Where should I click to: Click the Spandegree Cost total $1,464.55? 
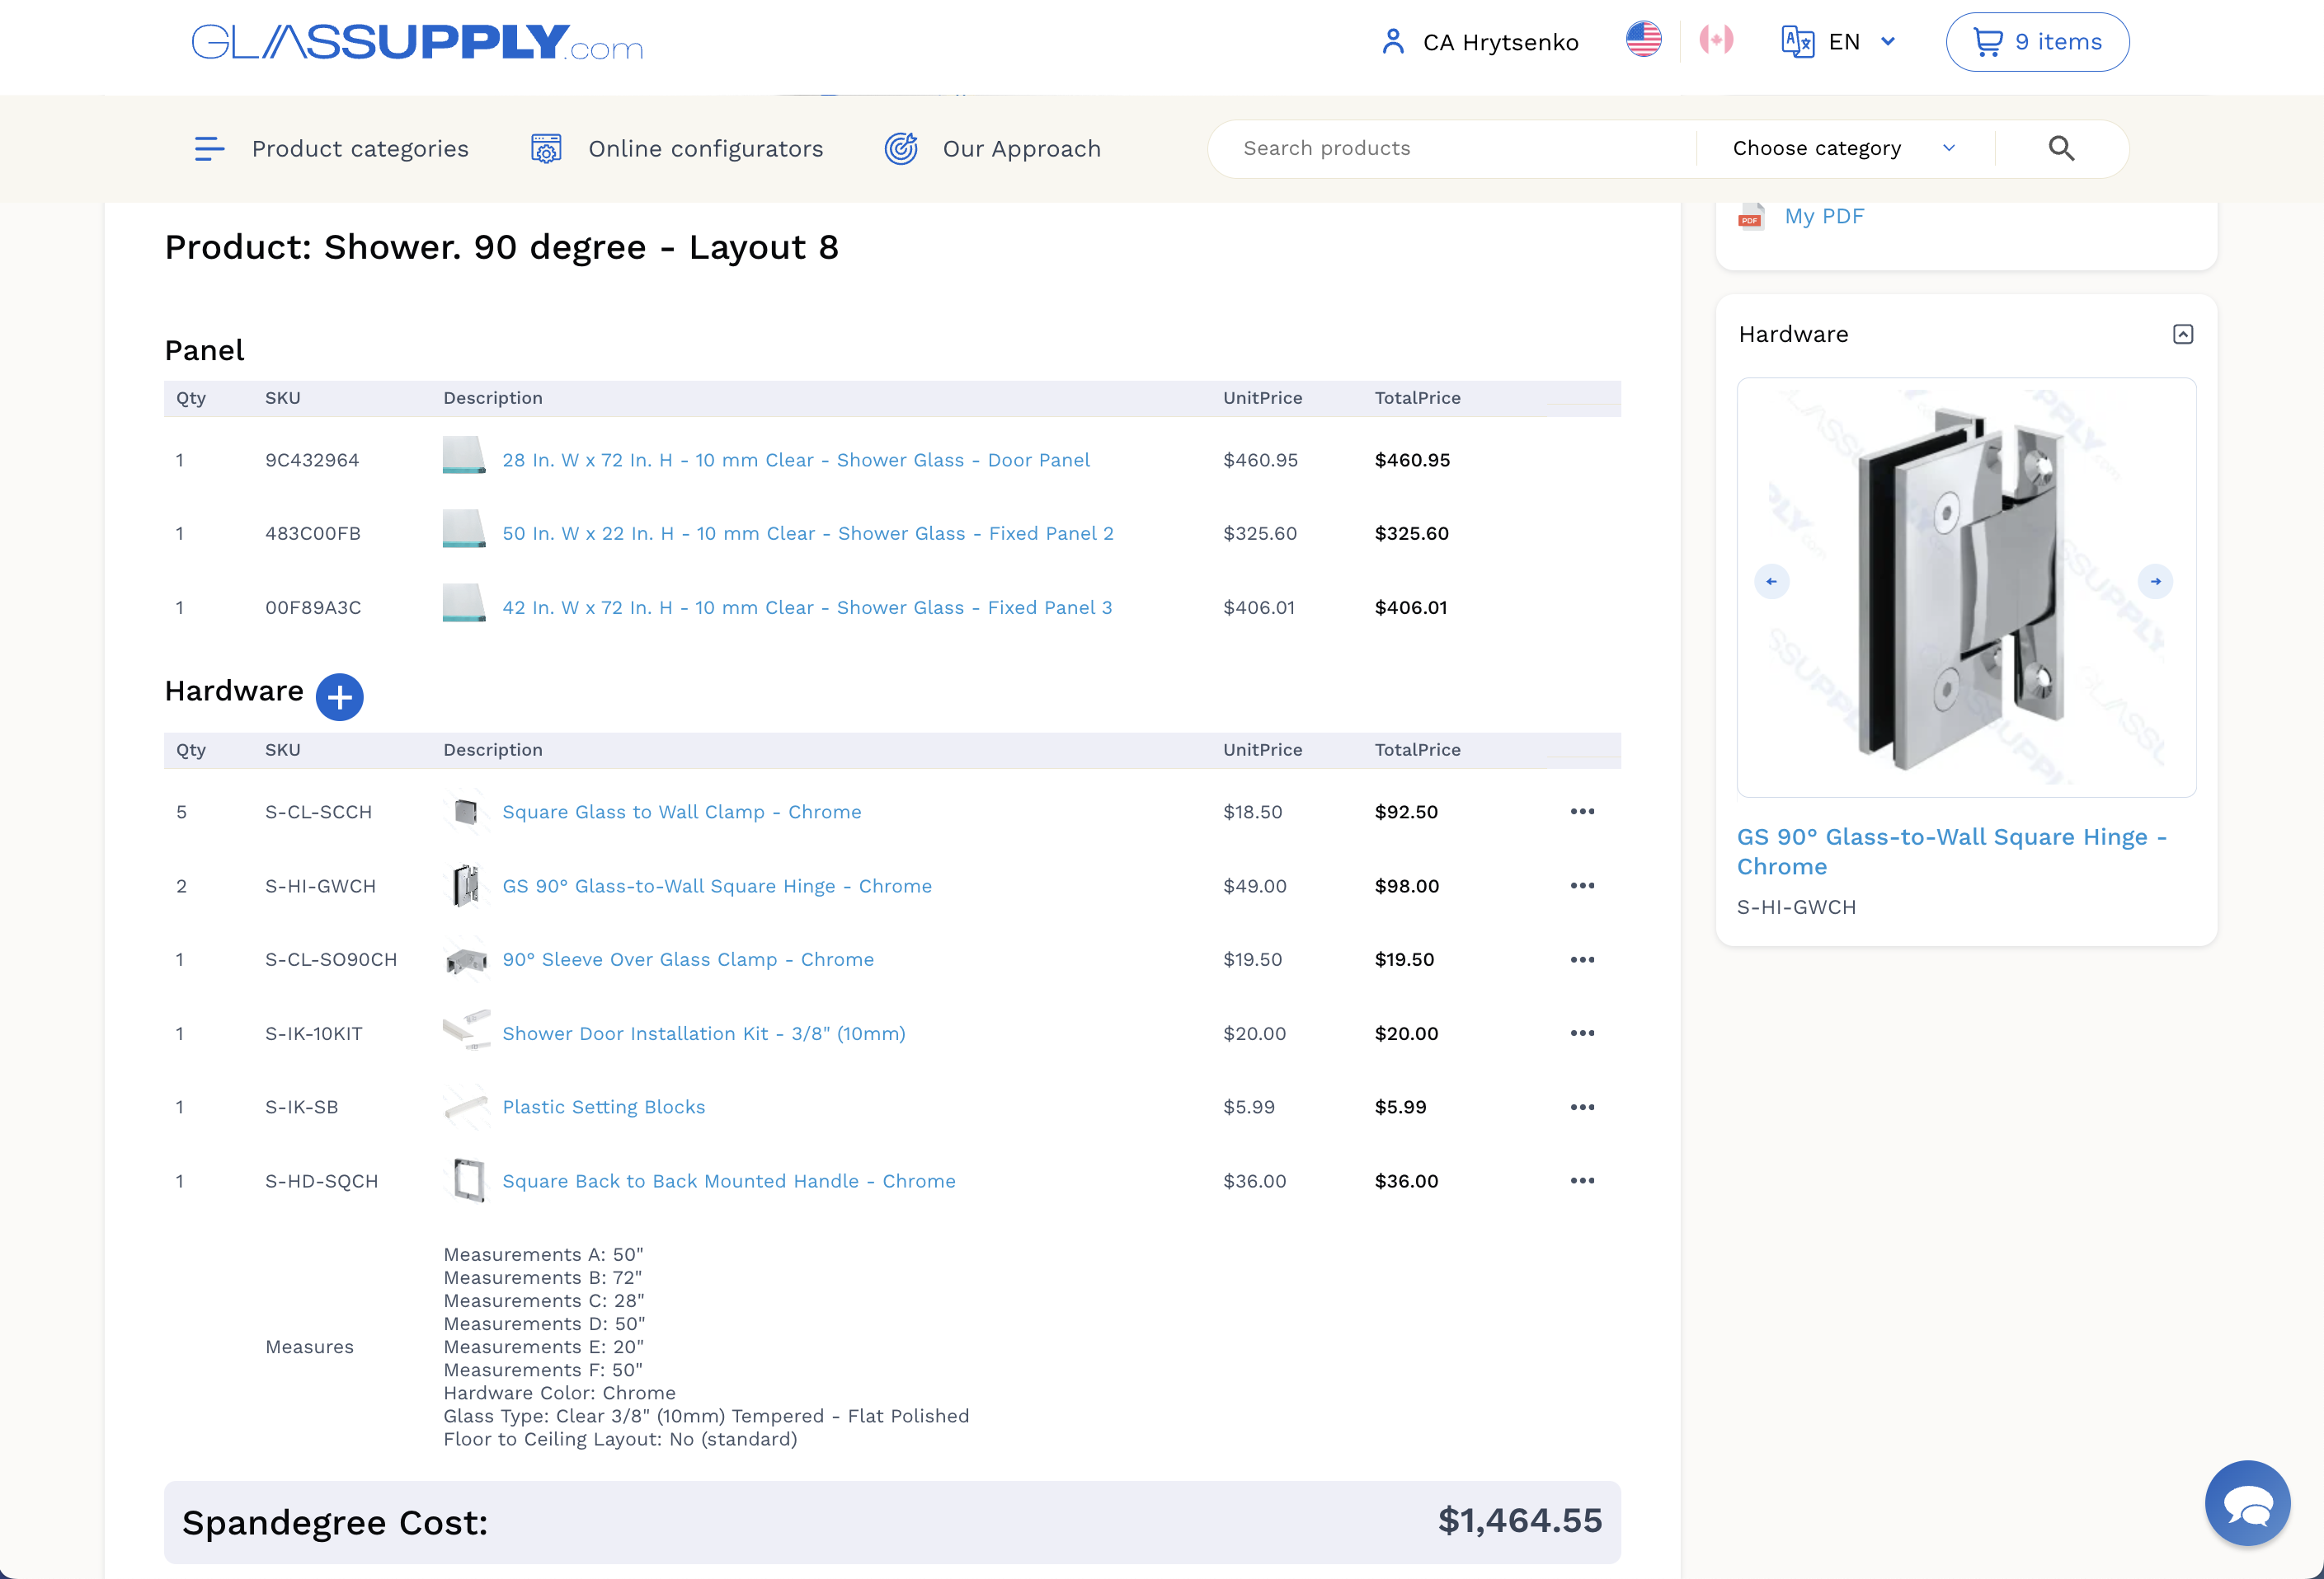1519,1520
